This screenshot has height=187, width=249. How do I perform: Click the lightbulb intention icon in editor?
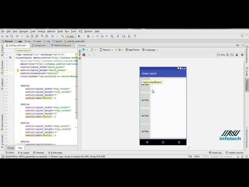pos(18,70)
